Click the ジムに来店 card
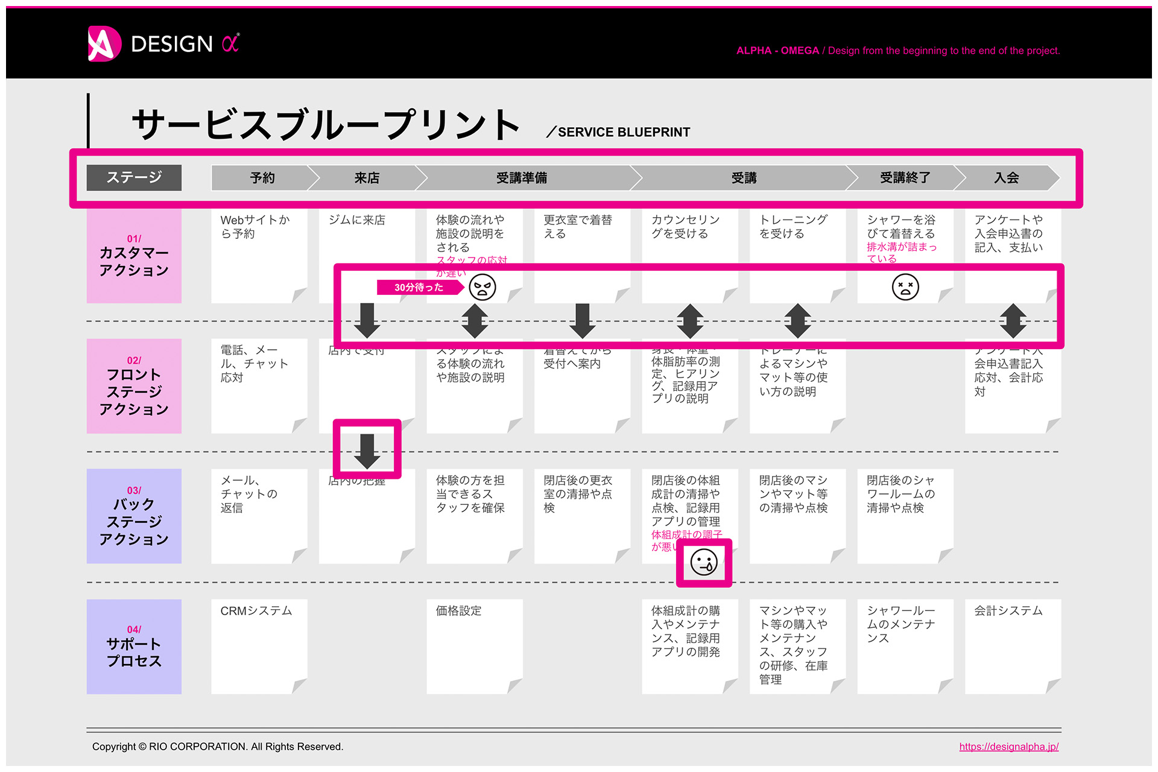 coord(367,256)
